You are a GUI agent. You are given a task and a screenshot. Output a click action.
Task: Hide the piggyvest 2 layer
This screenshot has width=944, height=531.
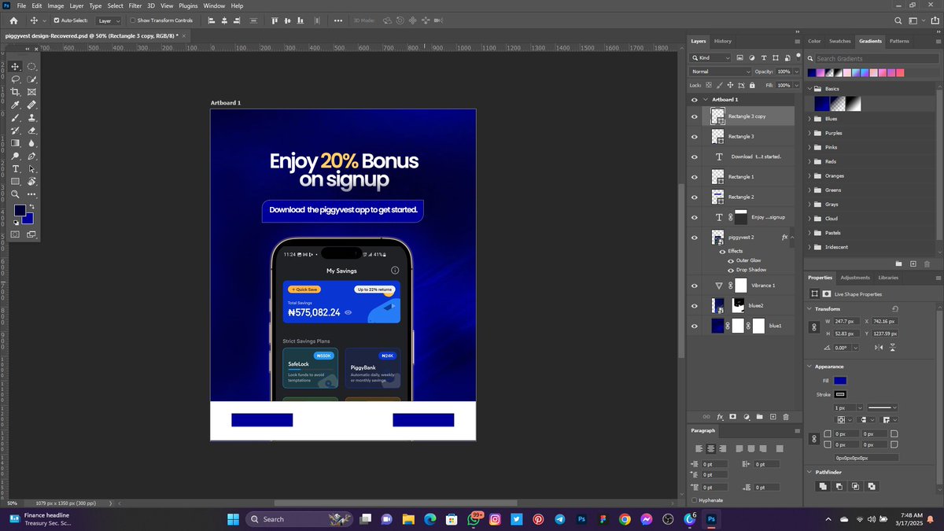(x=694, y=238)
